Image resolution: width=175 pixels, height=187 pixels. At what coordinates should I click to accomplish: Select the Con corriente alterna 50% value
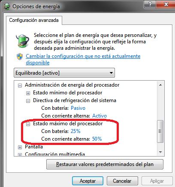click(x=97, y=139)
